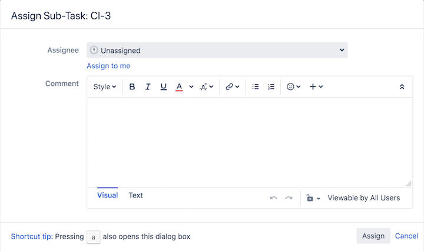Click the Viewable by All Users text
This screenshot has width=424, height=251.
(364, 198)
